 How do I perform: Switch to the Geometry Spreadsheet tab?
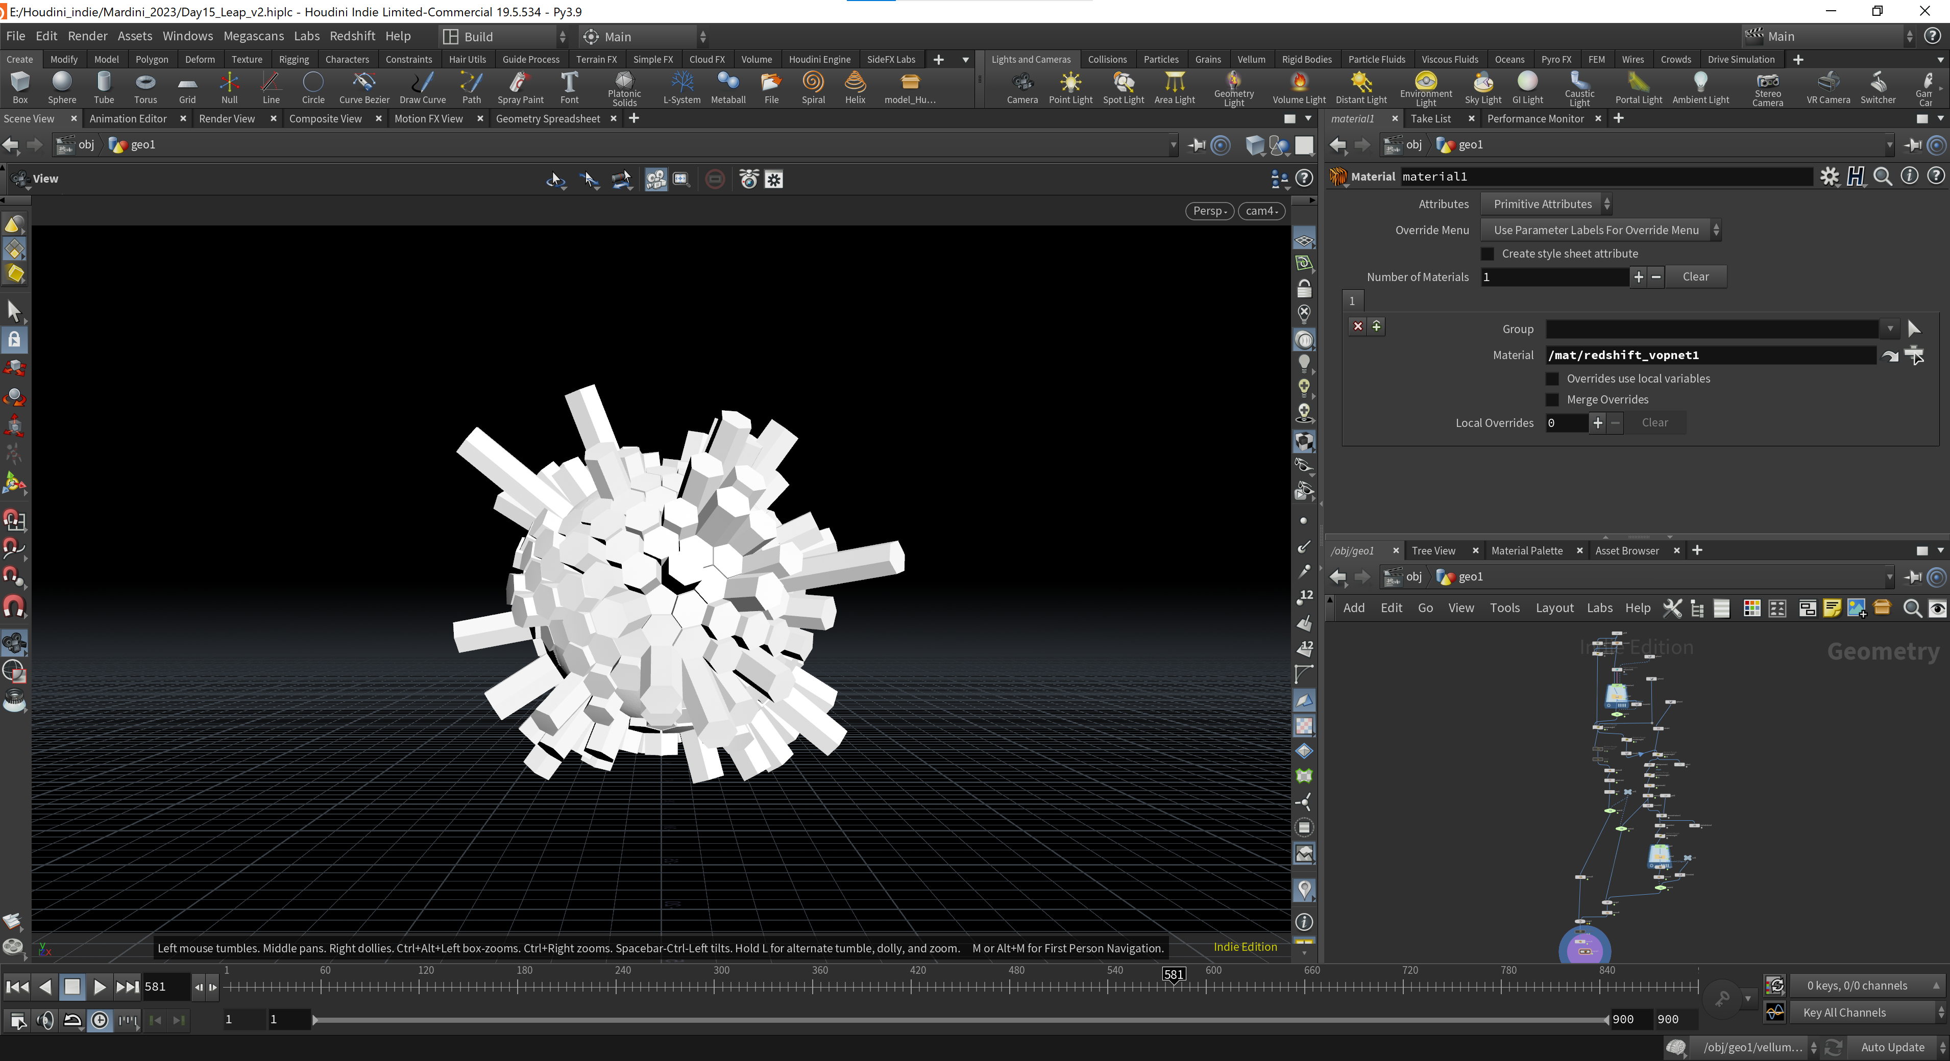(547, 119)
